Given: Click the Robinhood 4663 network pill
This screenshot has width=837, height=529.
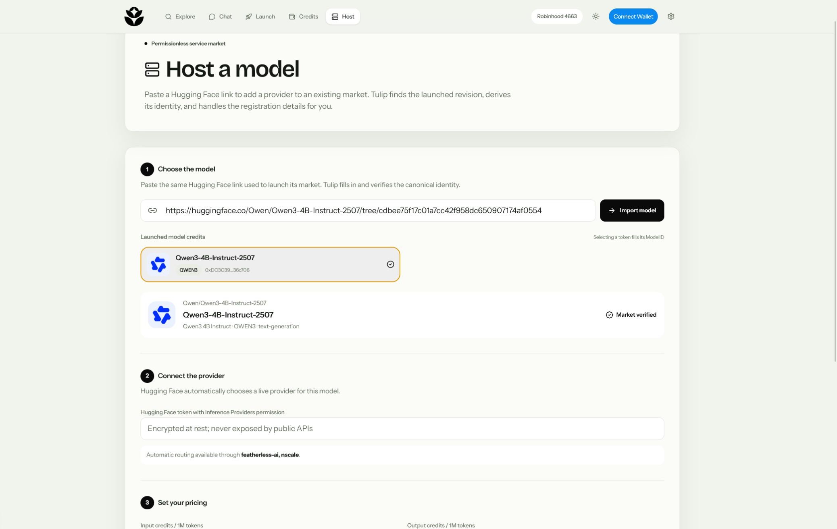Looking at the screenshot, I should [x=557, y=17].
